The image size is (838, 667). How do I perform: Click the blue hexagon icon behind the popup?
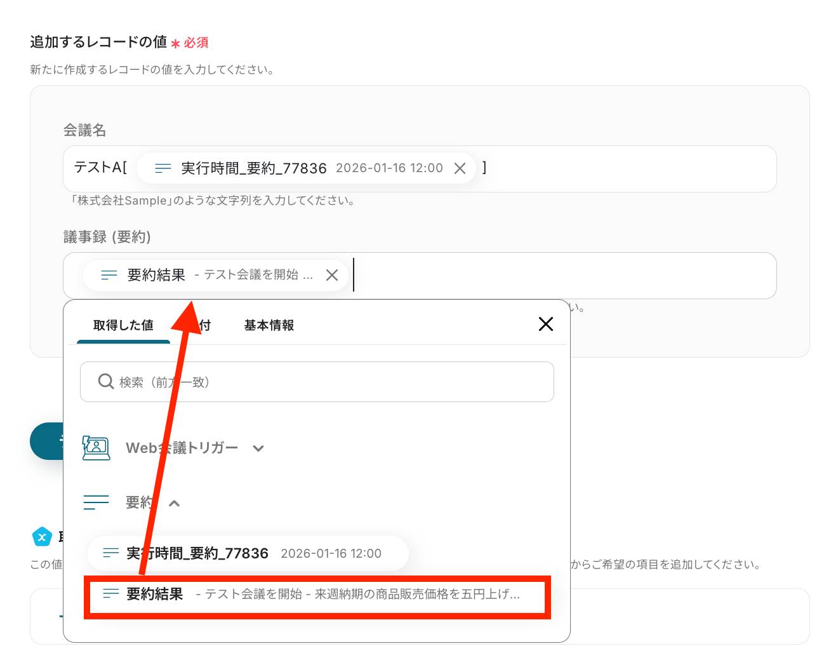pyautogui.click(x=42, y=537)
